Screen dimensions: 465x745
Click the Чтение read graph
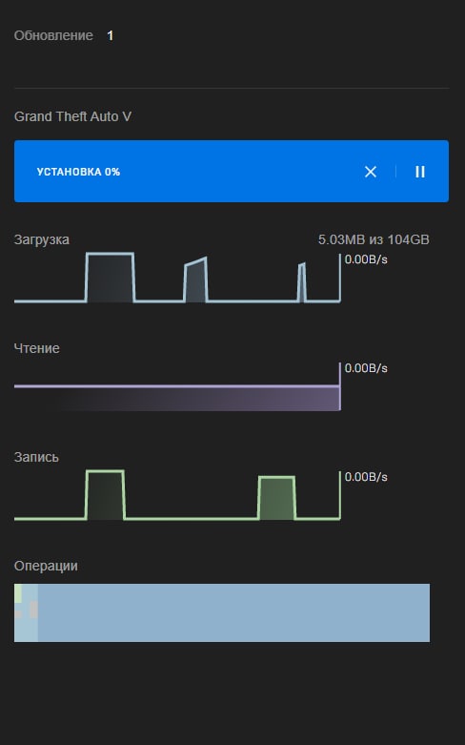click(x=177, y=386)
